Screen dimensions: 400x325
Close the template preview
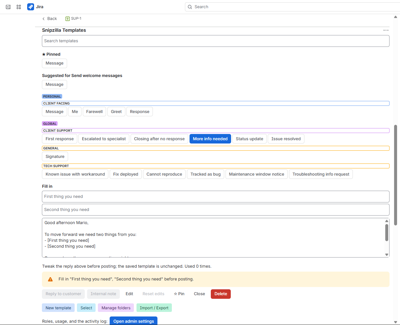coord(199,294)
